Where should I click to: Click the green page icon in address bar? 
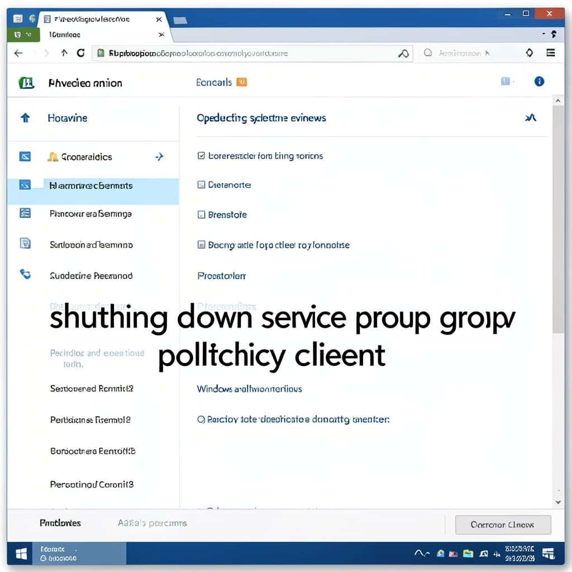point(101,53)
